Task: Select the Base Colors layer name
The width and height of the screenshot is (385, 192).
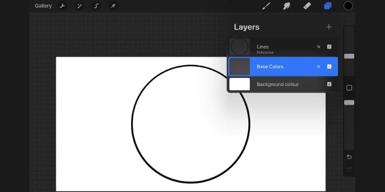Action: 270,67
